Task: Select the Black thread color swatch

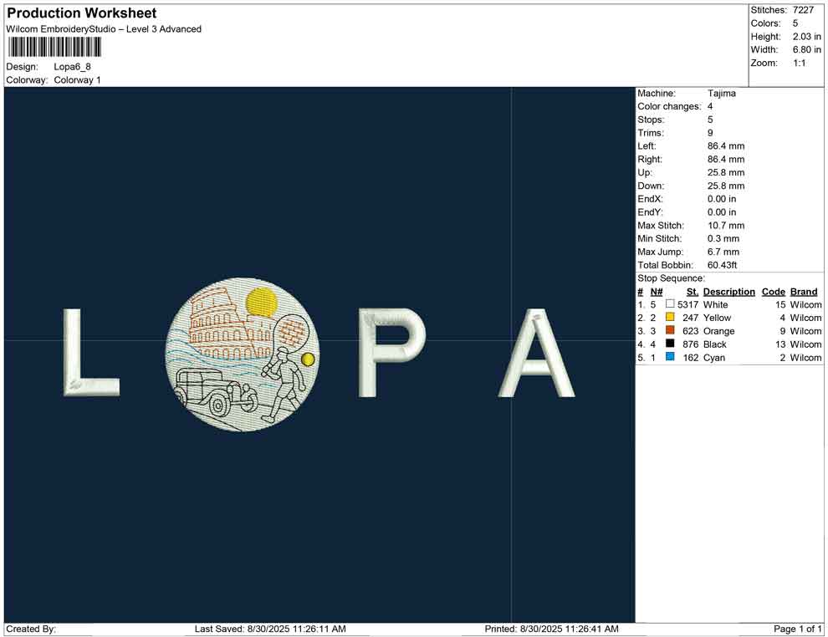Action: (670, 344)
